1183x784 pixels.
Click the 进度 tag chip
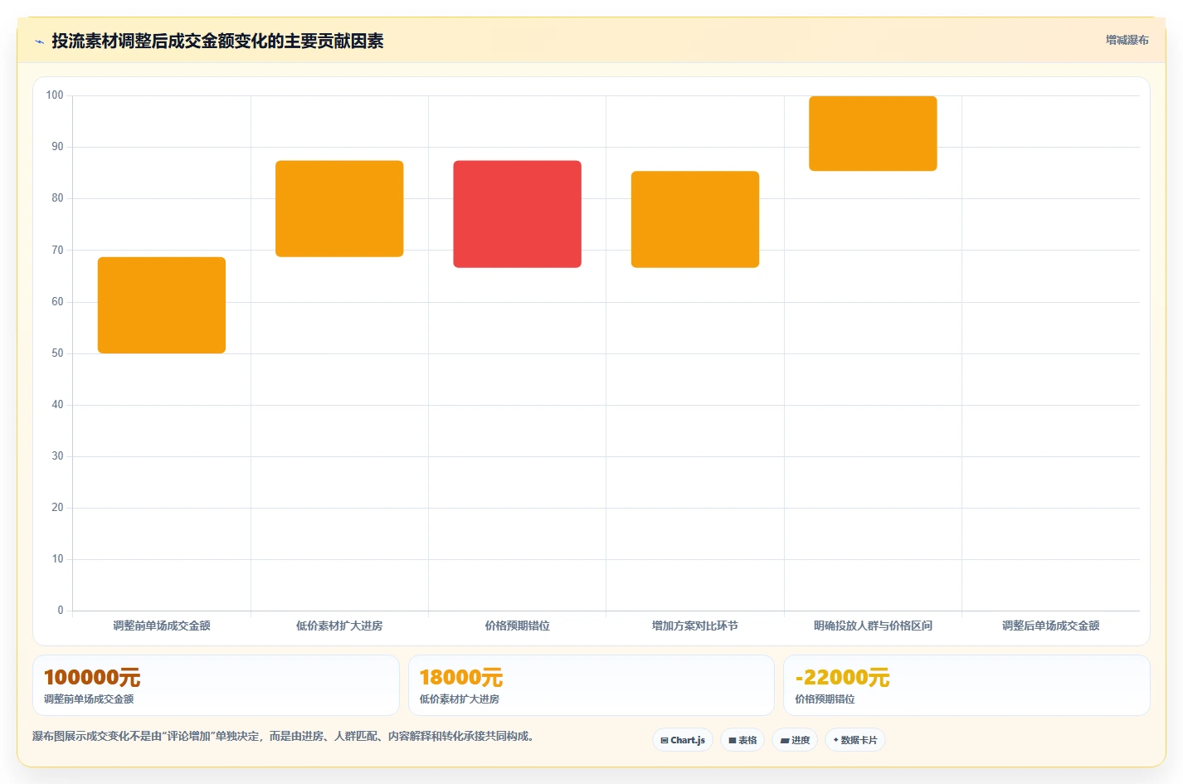click(x=795, y=740)
